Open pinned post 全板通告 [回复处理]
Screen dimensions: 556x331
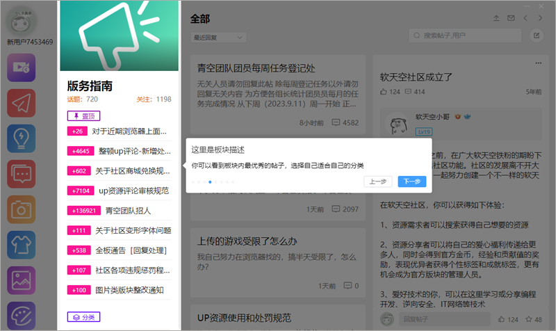tap(131, 250)
